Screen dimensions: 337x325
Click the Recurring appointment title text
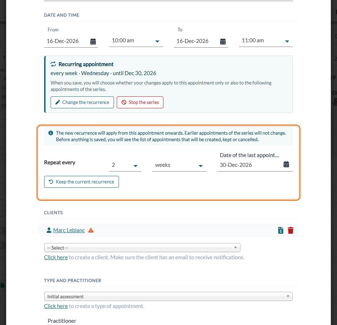(x=86, y=64)
